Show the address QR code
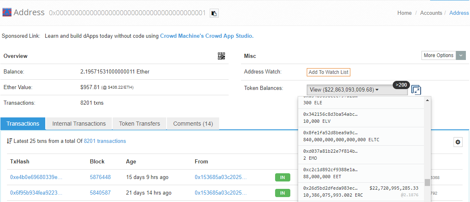 click(221, 56)
